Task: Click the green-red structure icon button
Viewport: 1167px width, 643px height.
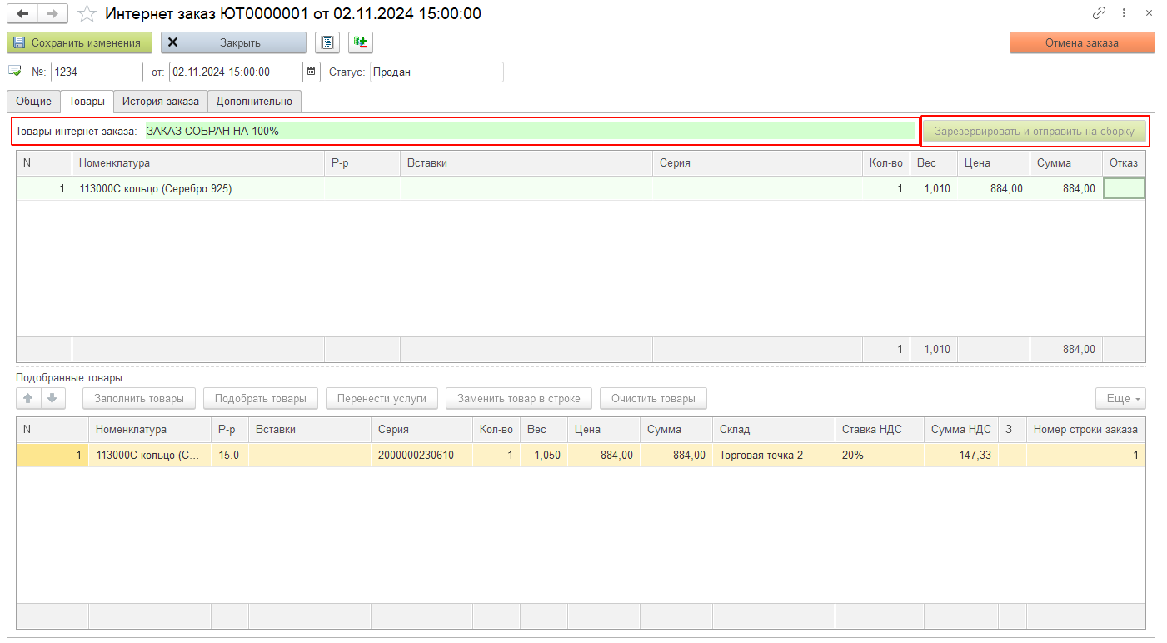Action: 361,42
